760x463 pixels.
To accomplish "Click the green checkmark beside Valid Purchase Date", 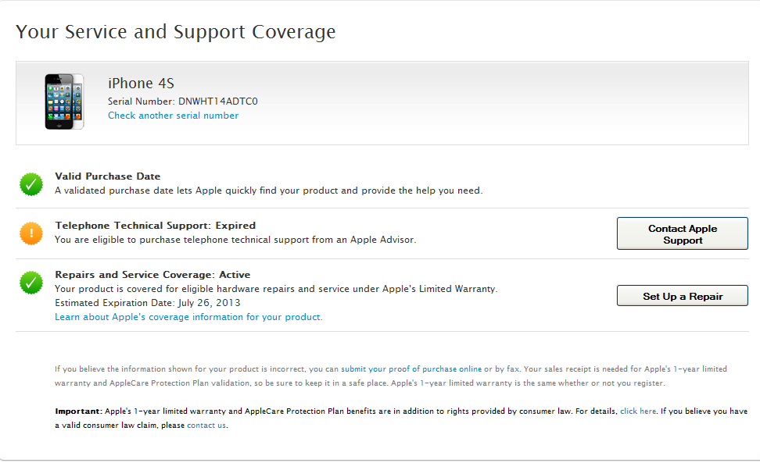I will pyautogui.click(x=31, y=184).
